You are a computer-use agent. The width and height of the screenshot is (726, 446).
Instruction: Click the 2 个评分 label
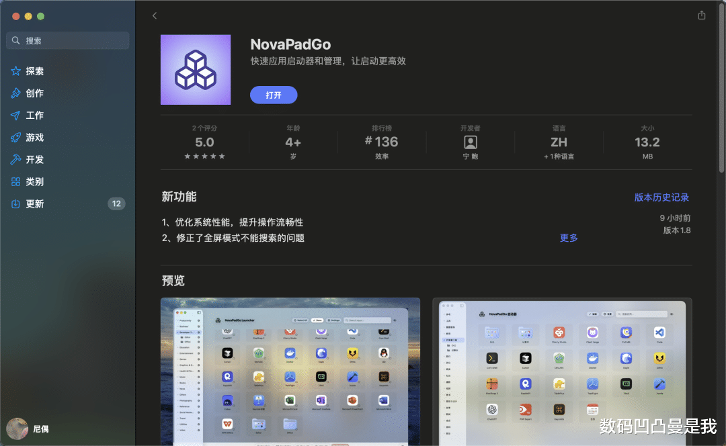point(204,128)
